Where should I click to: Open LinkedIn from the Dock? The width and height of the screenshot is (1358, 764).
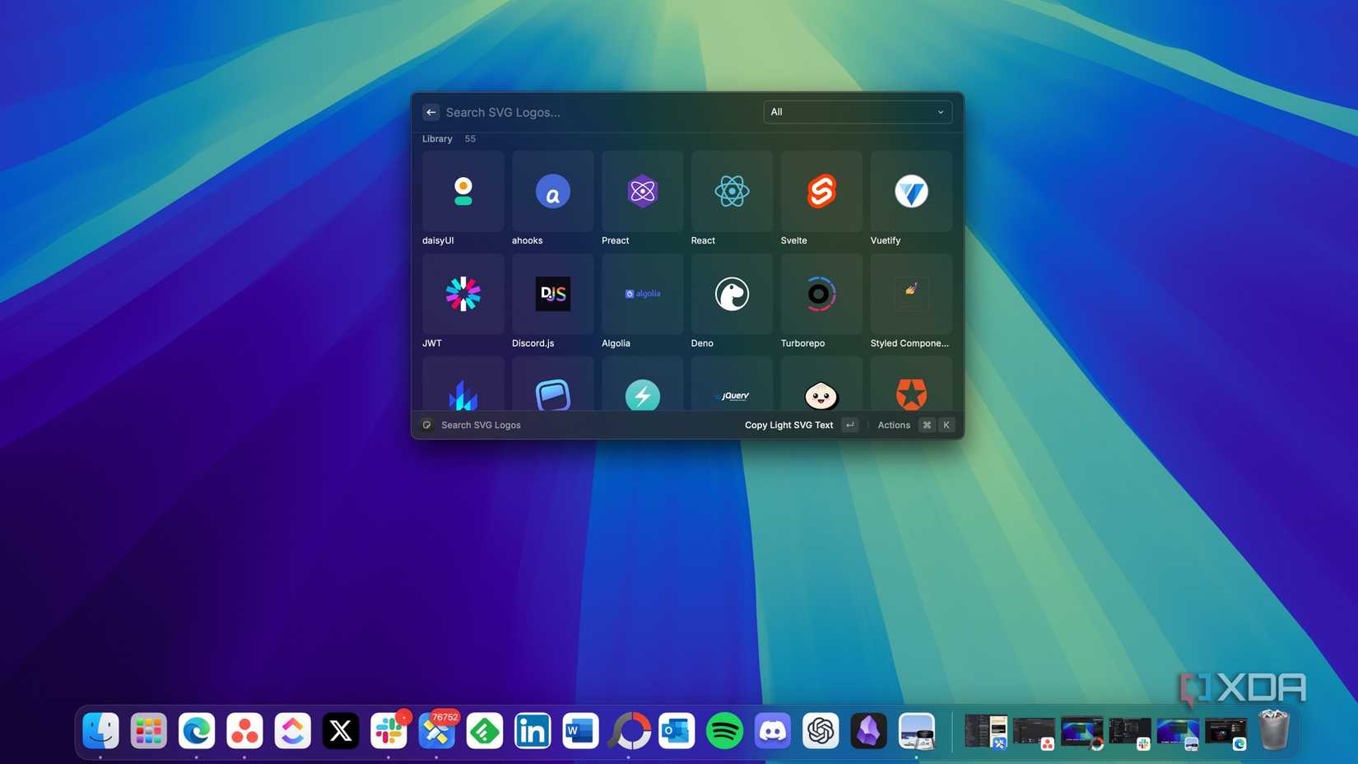532,731
